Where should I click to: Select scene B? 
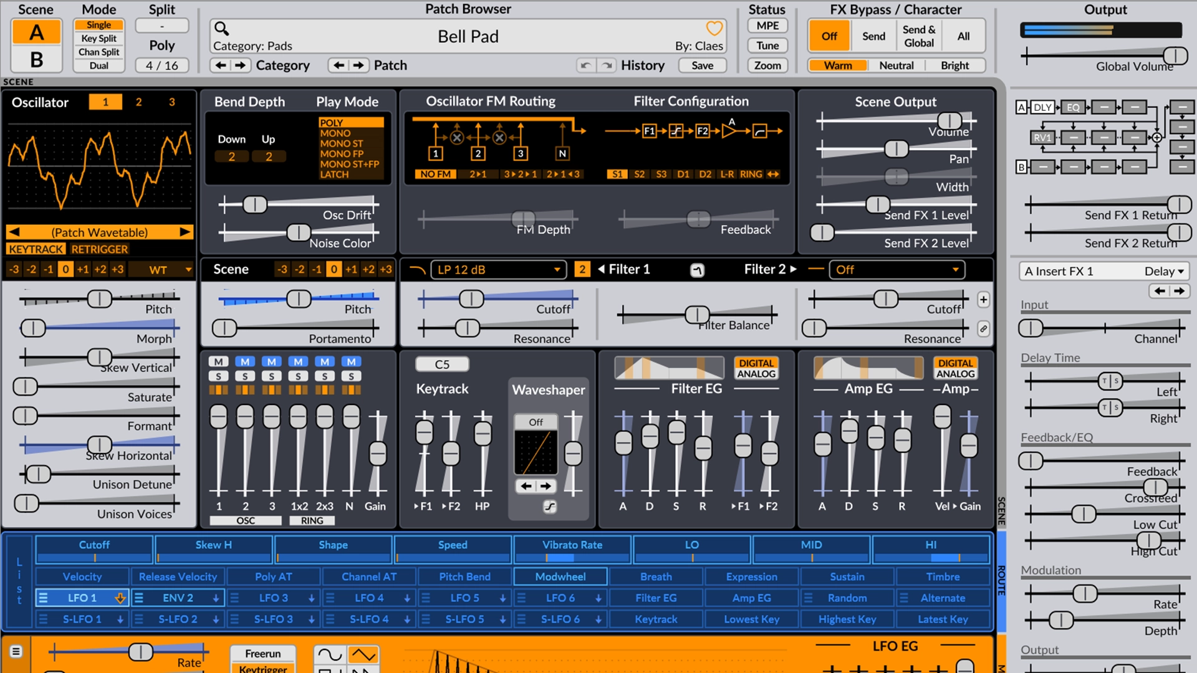[x=37, y=59]
